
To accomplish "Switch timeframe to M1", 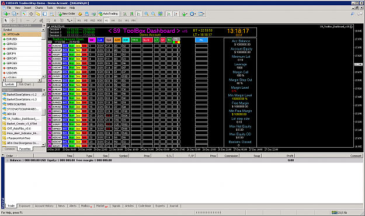I will pos(79,20).
